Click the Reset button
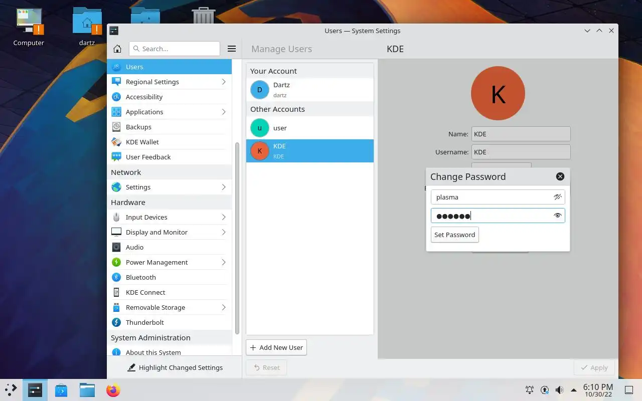 266,367
